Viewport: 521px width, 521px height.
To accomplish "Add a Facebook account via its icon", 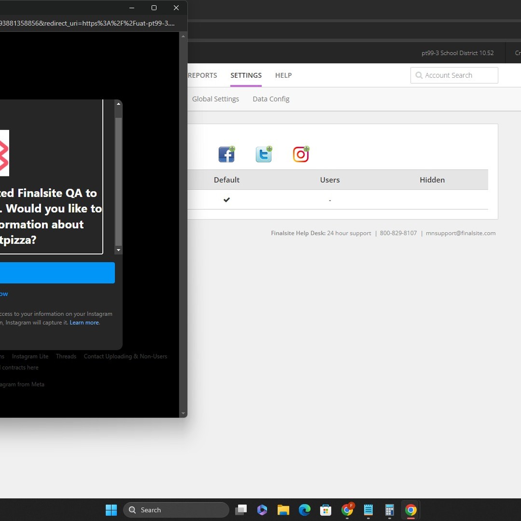I will click(227, 154).
